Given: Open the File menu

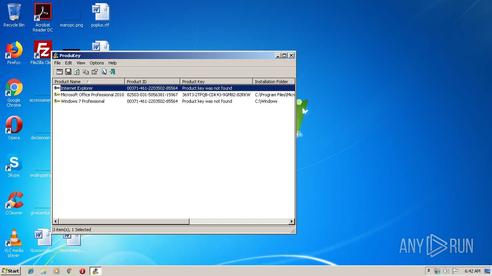Looking at the screenshot, I should pyautogui.click(x=57, y=63).
